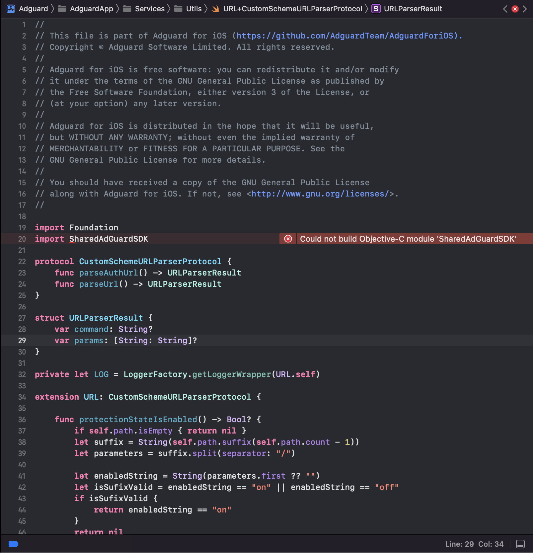Click 'parseUrl' function name on line 24
Viewport: 533px width, 553px height.
(99, 284)
